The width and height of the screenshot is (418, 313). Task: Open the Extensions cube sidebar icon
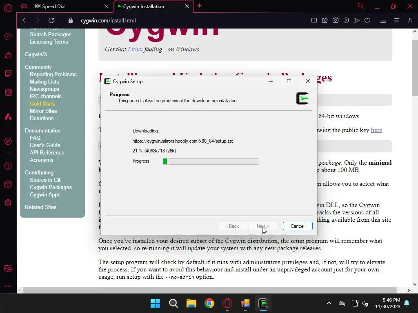click(8, 184)
